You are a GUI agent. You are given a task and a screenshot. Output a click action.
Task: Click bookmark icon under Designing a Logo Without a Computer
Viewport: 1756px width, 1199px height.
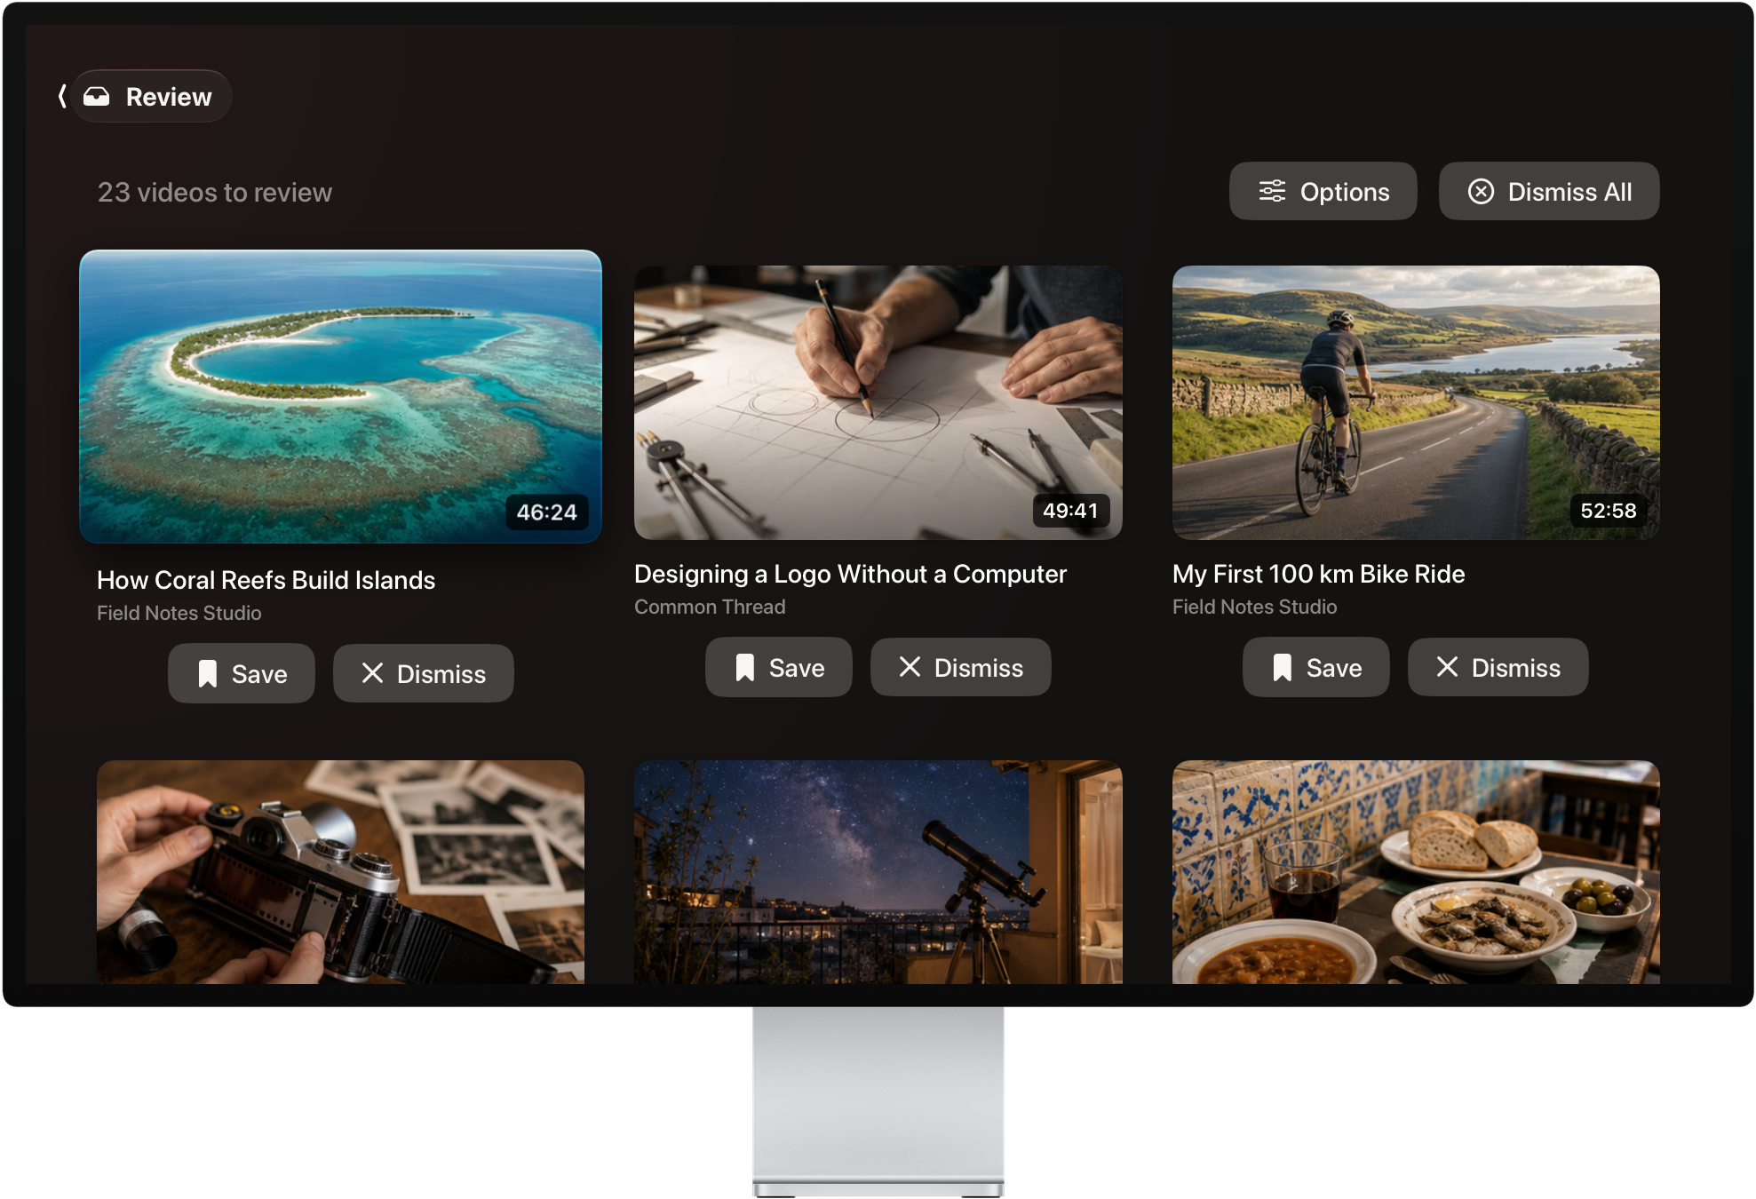coord(744,667)
